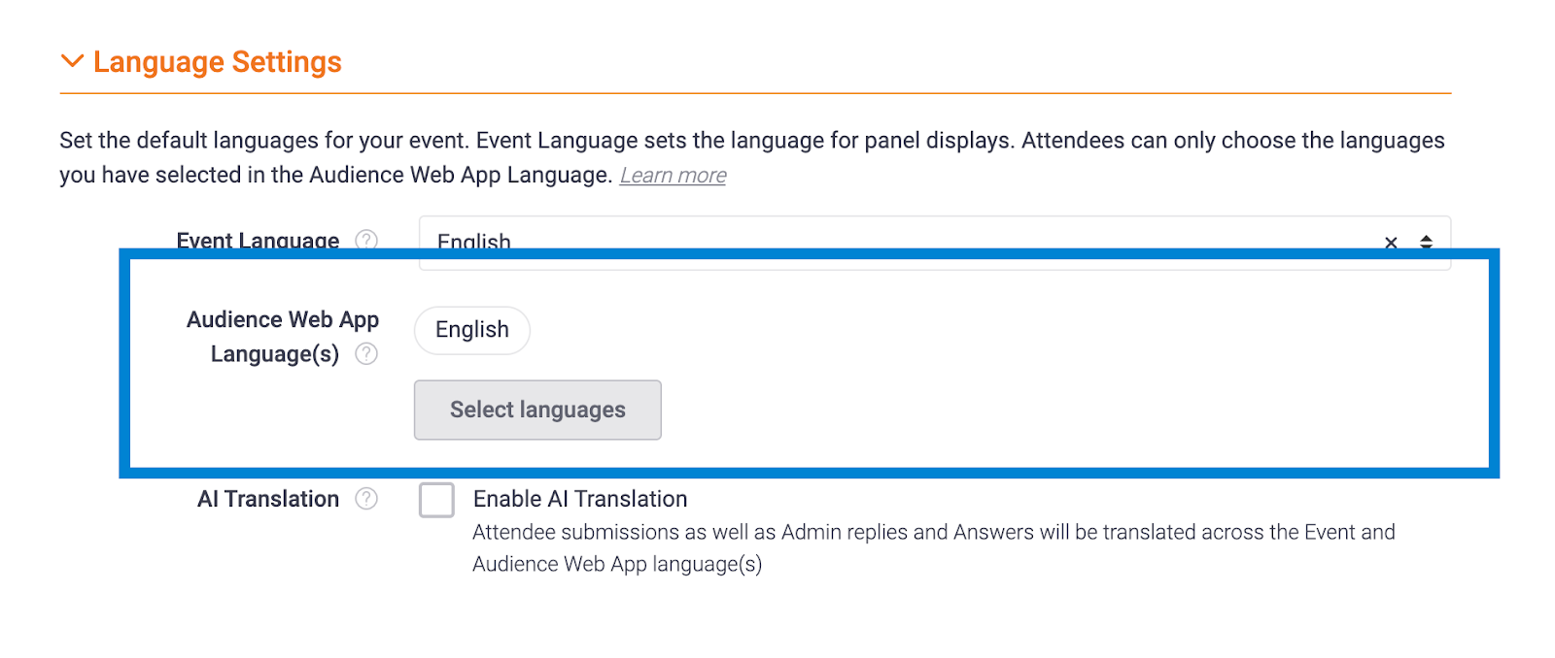
Task: Click the orange divider under Language Settings
Action: (755, 93)
